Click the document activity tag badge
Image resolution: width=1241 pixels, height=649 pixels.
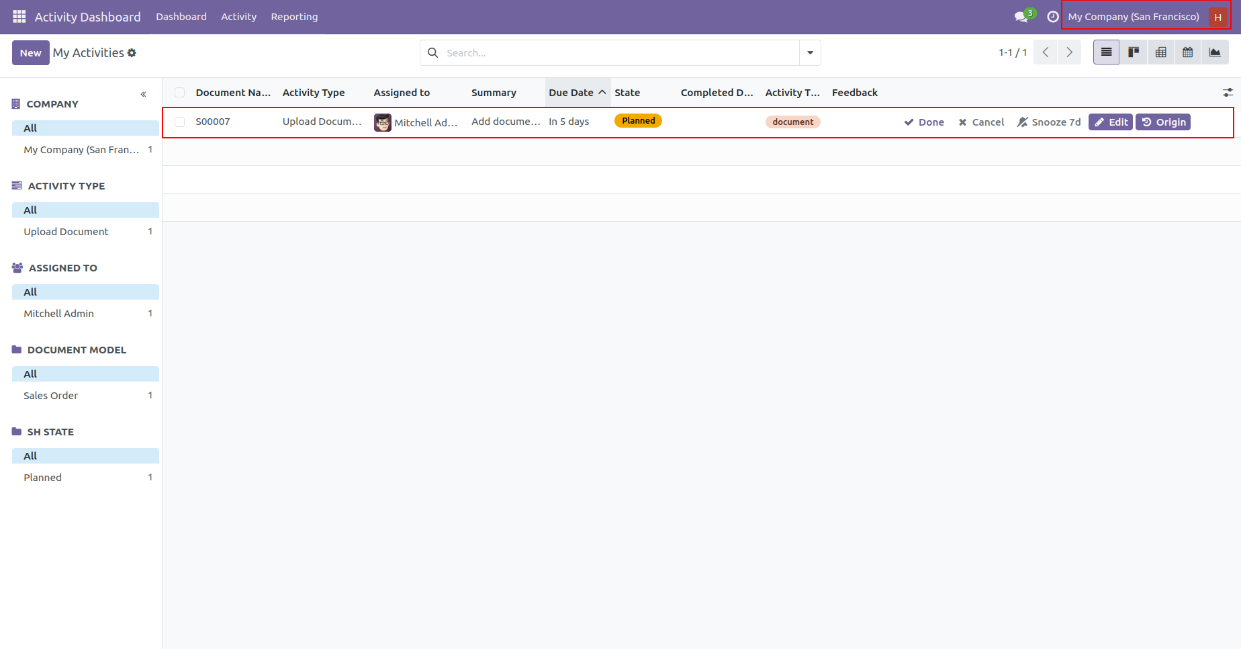(x=792, y=122)
